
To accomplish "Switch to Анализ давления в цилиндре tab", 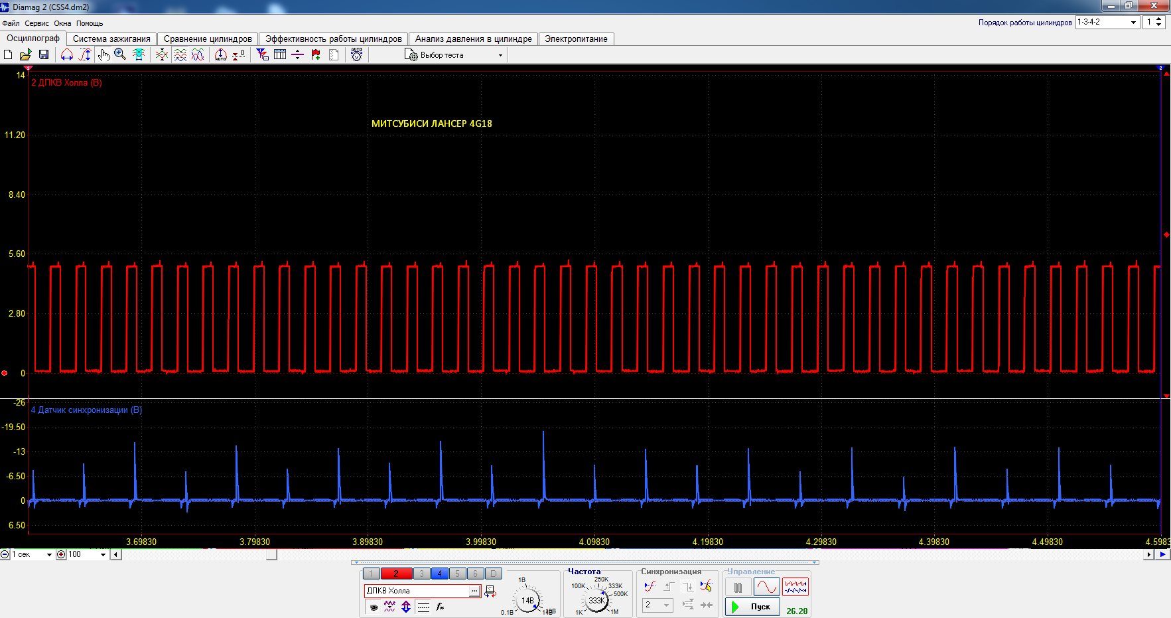I will tap(474, 39).
